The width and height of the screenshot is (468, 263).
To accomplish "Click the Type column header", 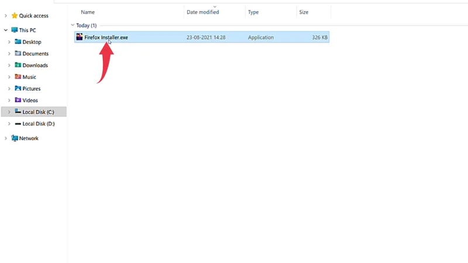I will coord(253,12).
